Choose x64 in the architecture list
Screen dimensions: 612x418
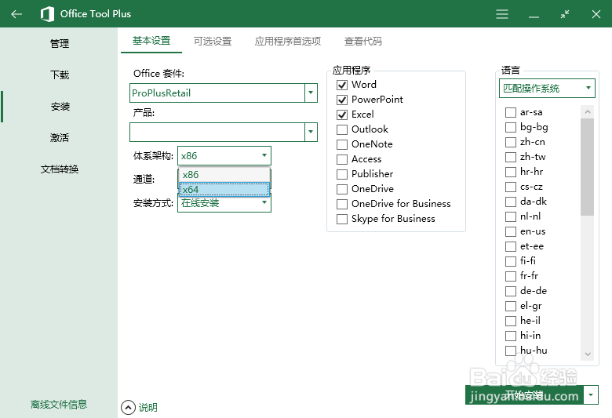point(224,189)
